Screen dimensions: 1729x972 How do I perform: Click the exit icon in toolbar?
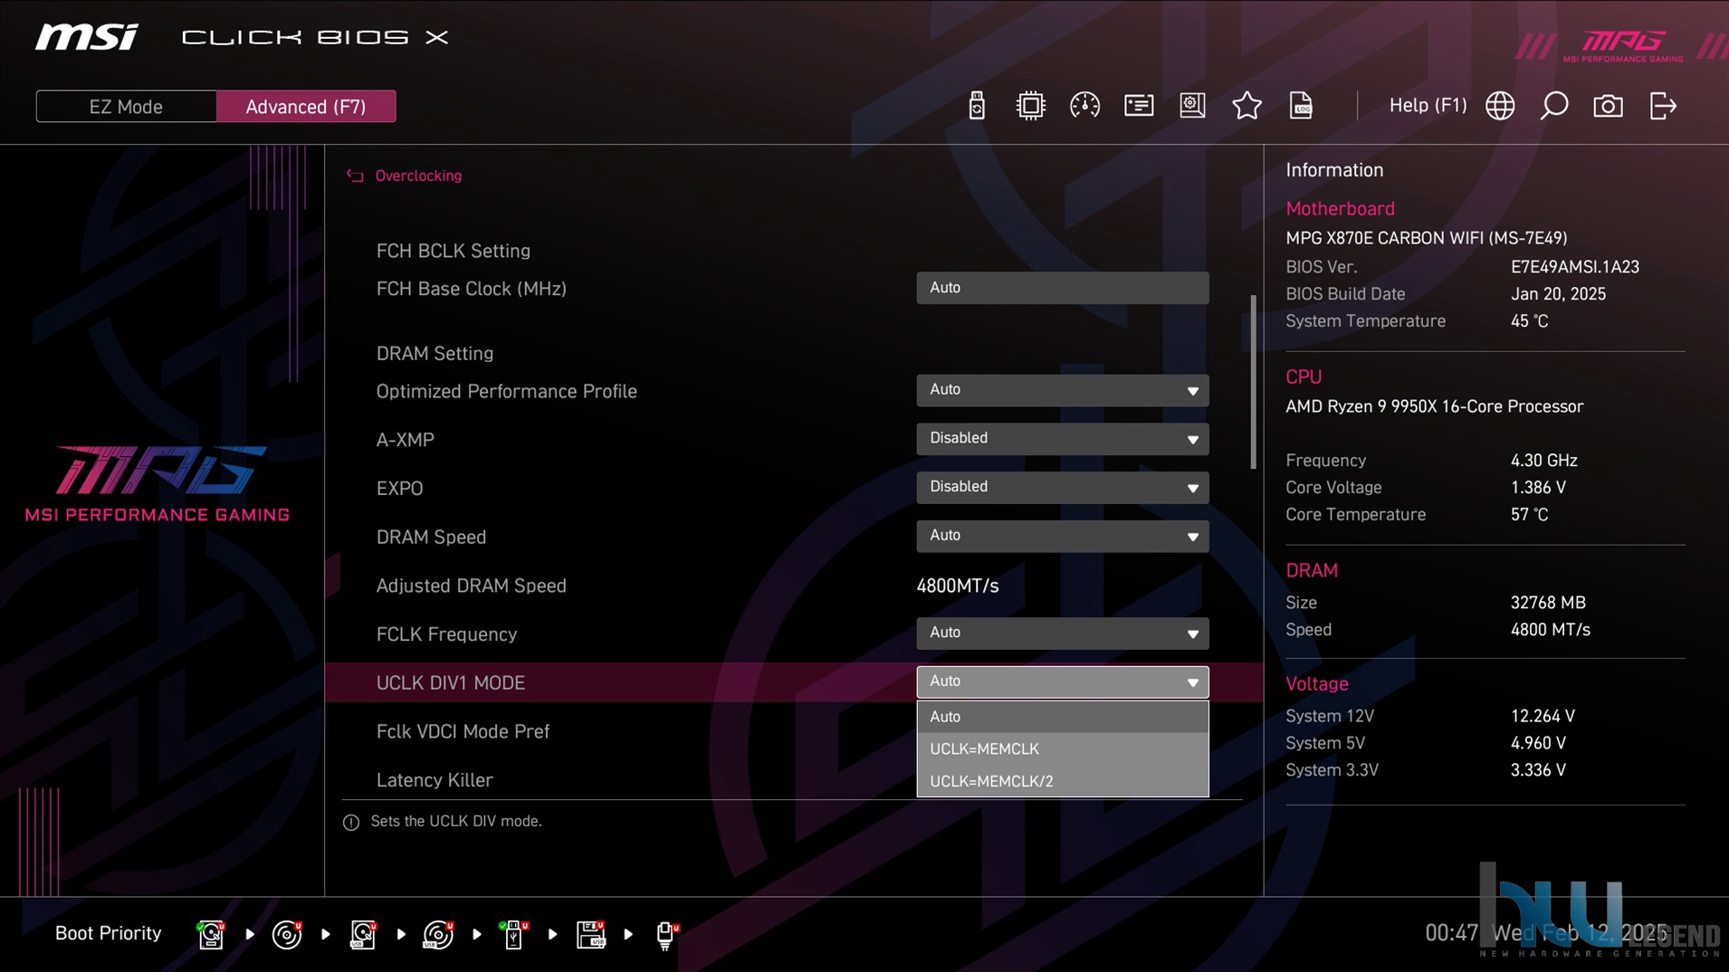(x=1663, y=106)
